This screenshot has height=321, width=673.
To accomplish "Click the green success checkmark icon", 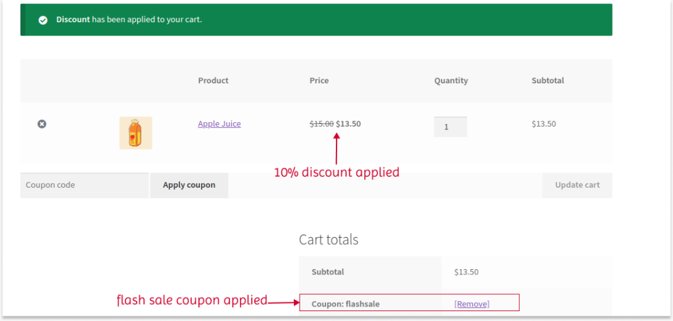I will click(x=43, y=20).
